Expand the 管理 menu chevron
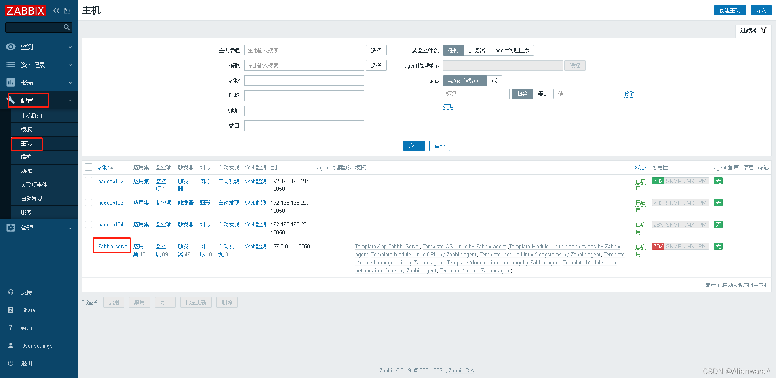 [x=70, y=228]
